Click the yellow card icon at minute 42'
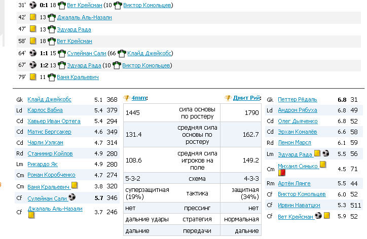 [x=33, y=17]
